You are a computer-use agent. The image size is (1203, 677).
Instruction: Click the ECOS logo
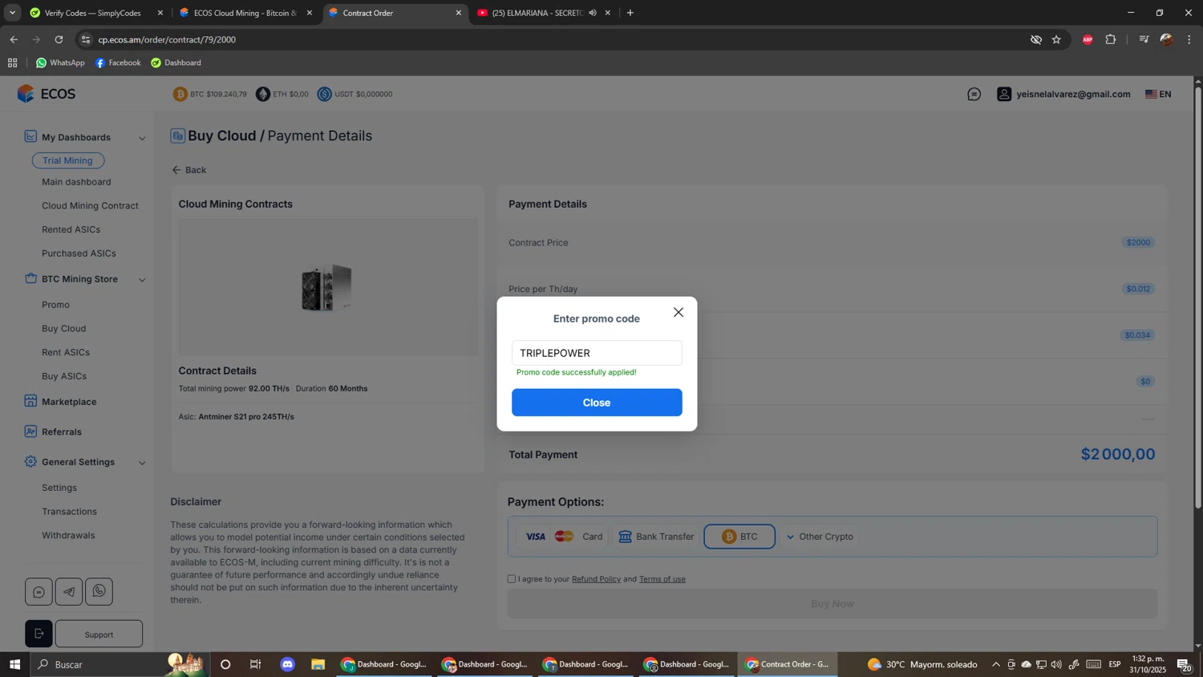click(47, 94)
